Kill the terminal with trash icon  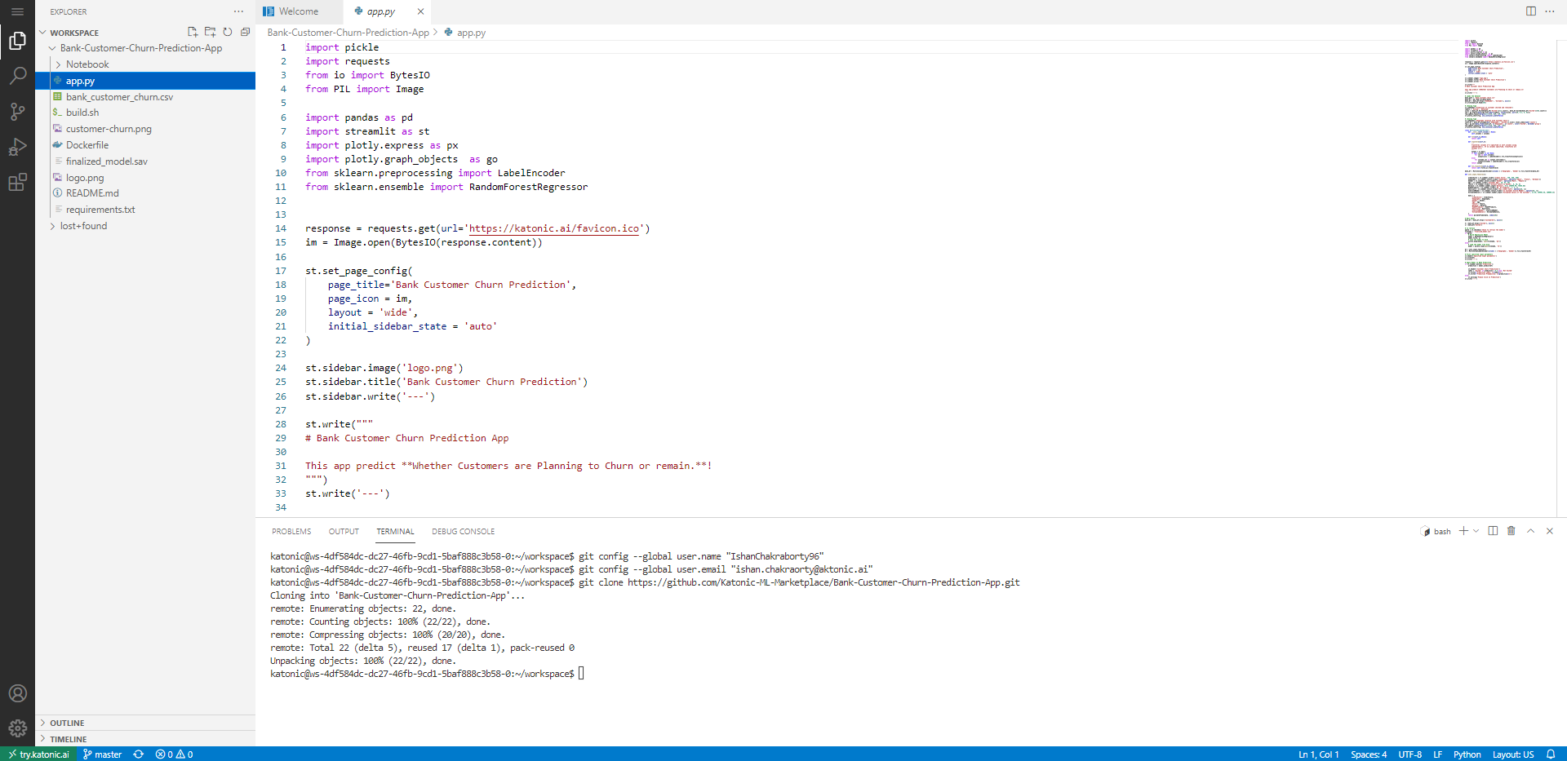click(x=1512, y=531)
